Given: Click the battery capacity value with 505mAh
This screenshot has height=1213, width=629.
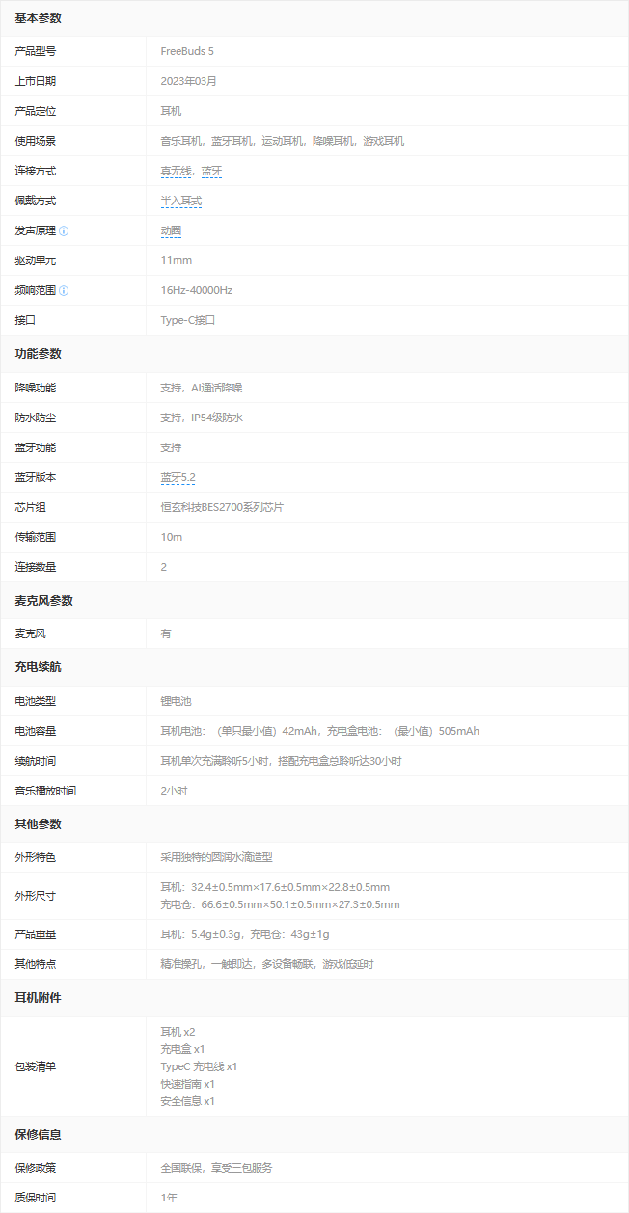Looking at the screenshot, I should [x=320, y=731].
